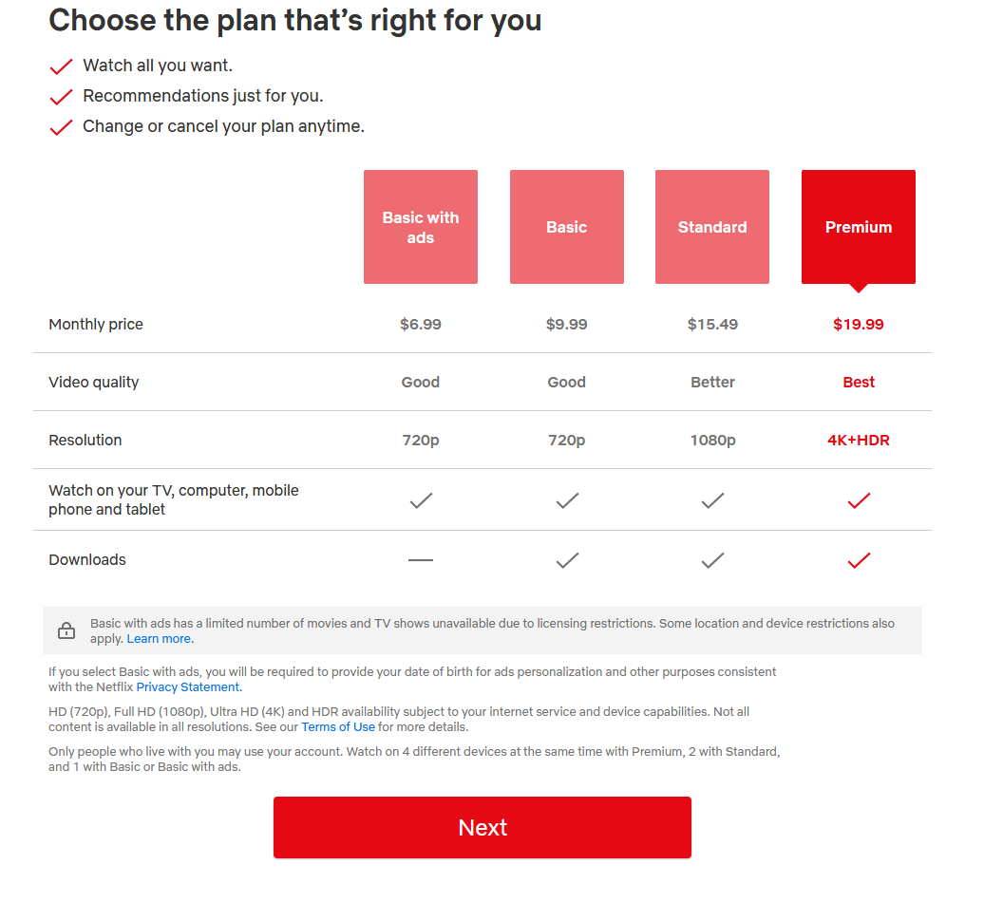Image resolution: width=1003 pixels, height=921 pixels.
Task: Open the Learn more link
Action: tap(160, 638)
